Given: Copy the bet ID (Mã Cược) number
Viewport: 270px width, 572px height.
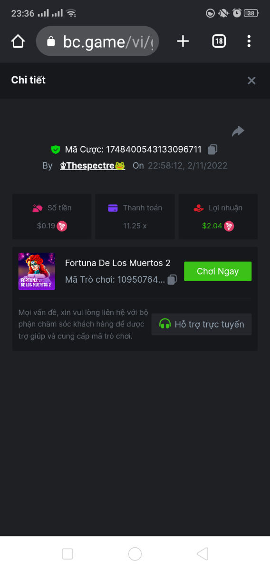Looking at the screenshot, I should tap(212, 149).
